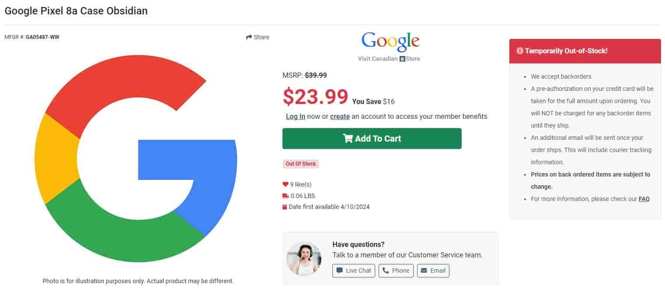Click the Google brand logo
The height and width of the screenshot is (288, 665).
point(390,41)
